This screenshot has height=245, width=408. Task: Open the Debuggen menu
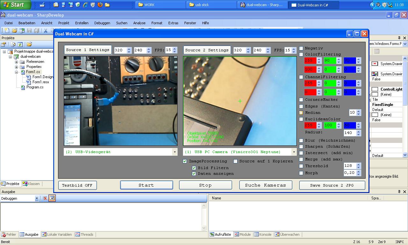[102, 23]
